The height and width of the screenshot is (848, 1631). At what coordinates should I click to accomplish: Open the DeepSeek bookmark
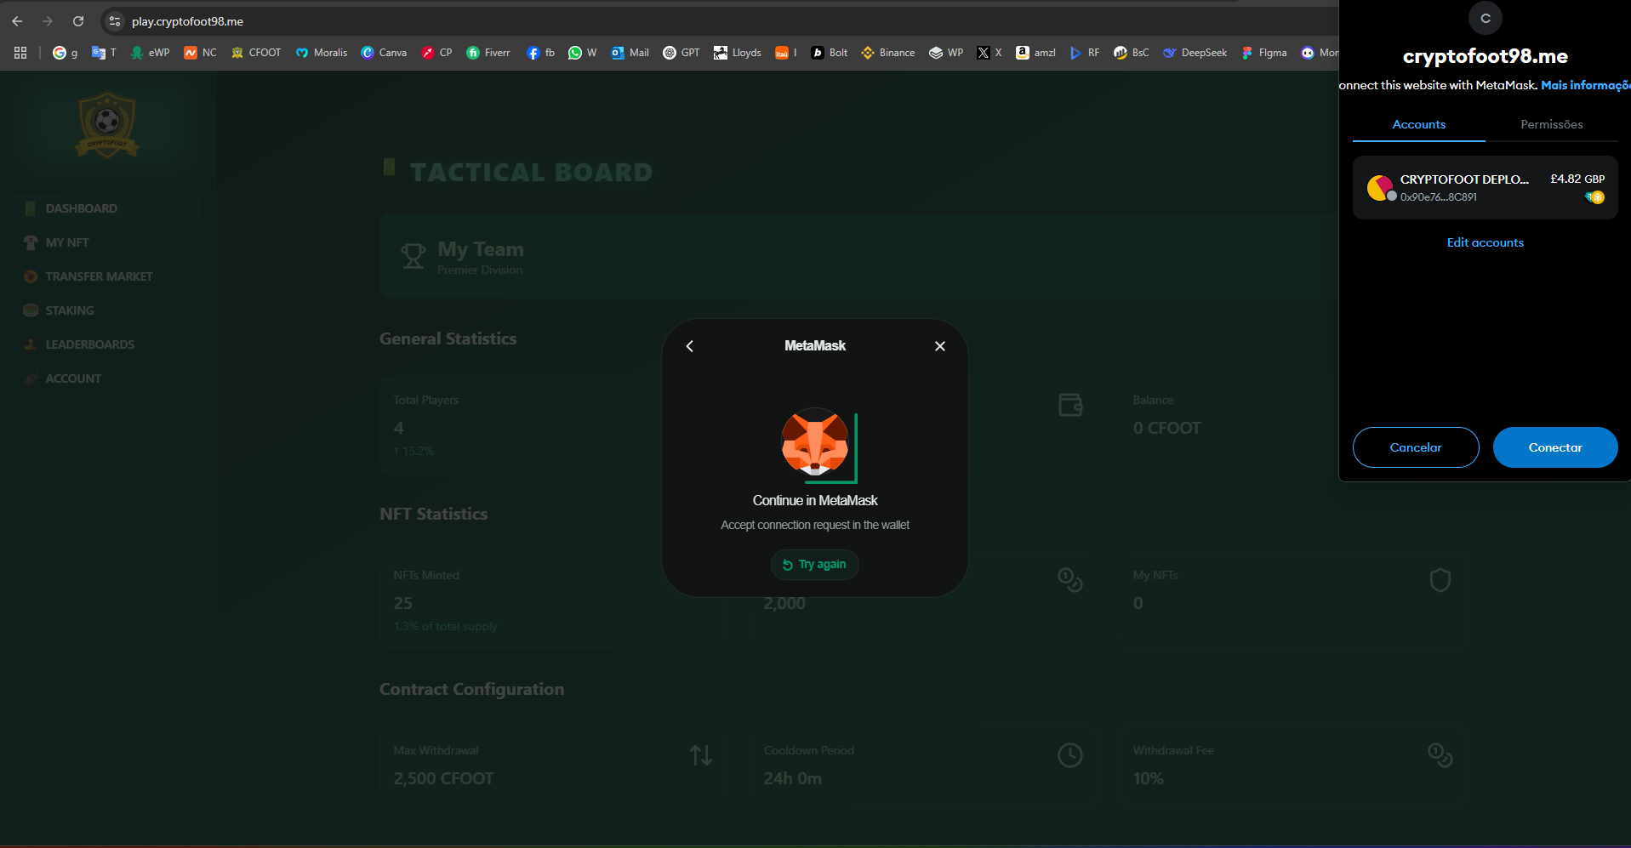click(x=1195, y=53)
